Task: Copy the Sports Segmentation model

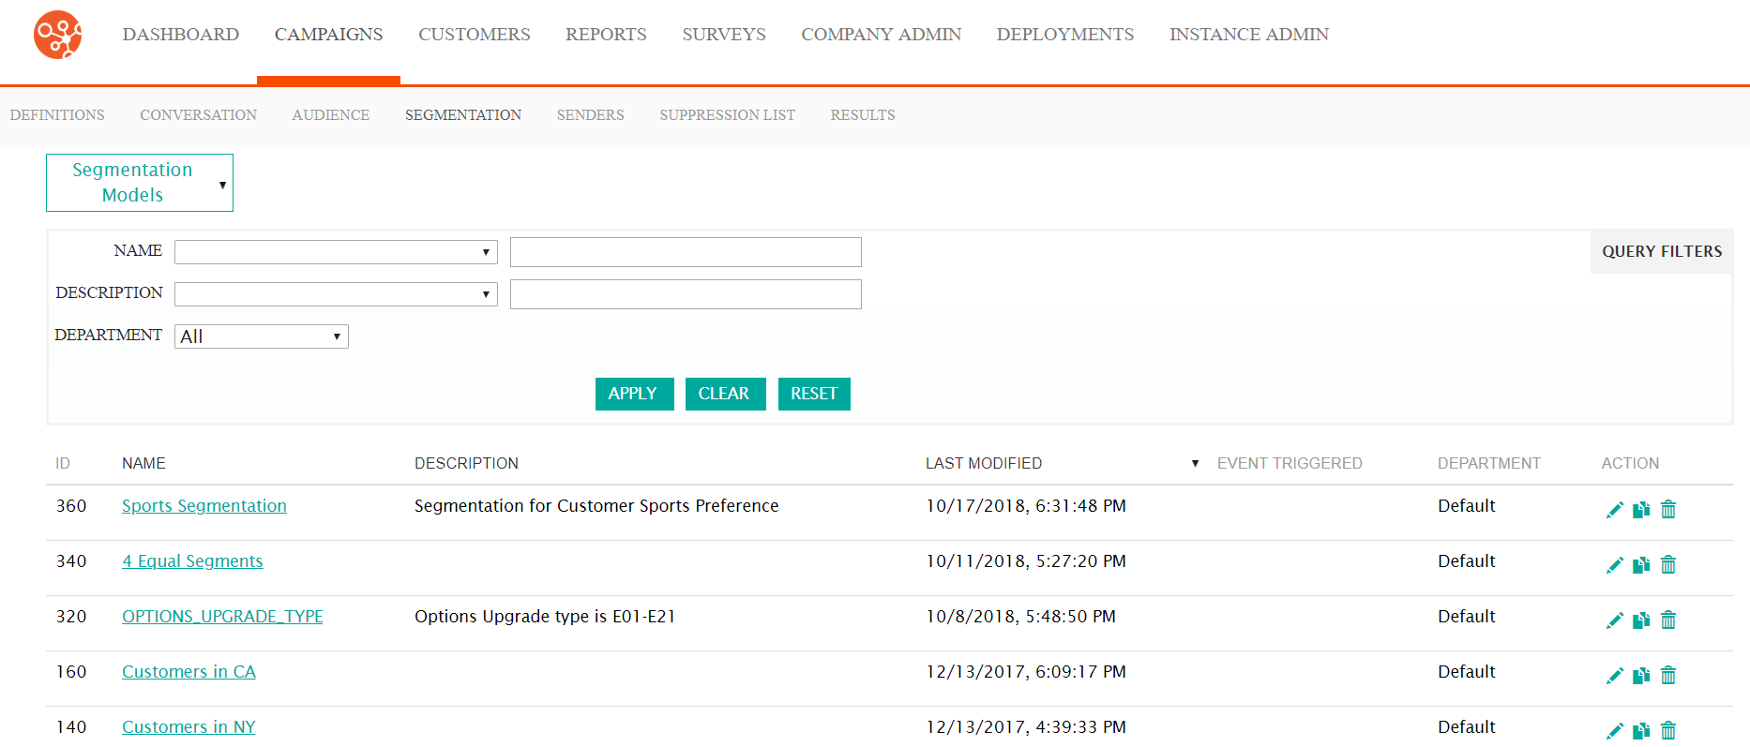Action: [1641, 510]
